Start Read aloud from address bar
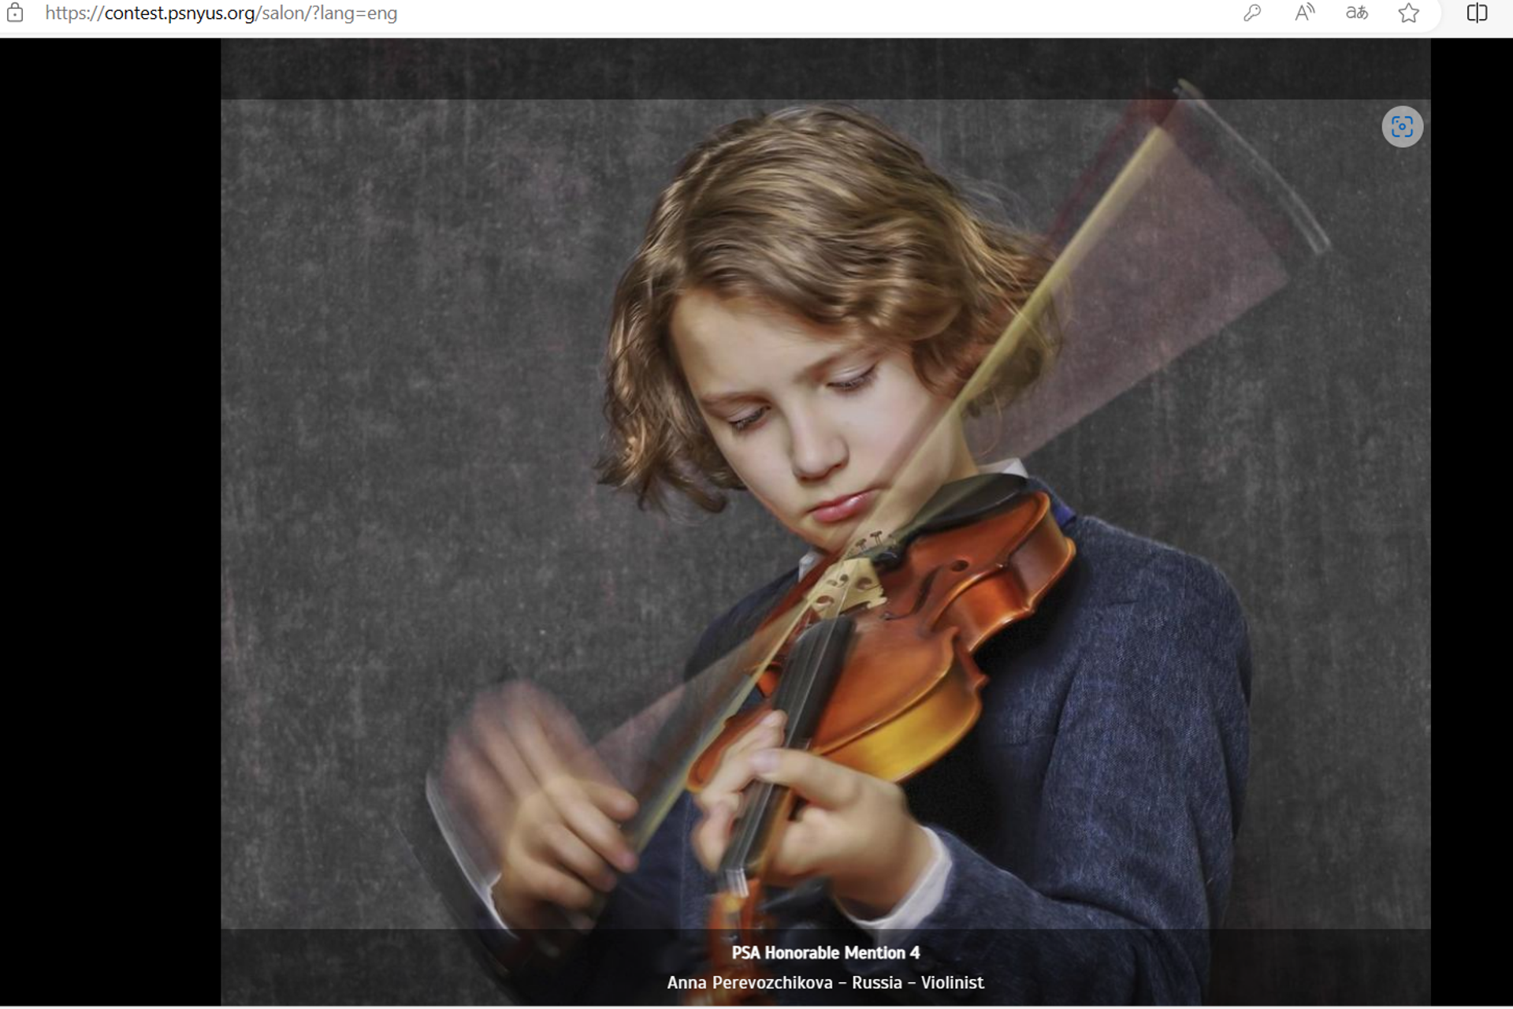Image resolution: width=1513 pixels, height=1009 pixels. point(1304,13)
